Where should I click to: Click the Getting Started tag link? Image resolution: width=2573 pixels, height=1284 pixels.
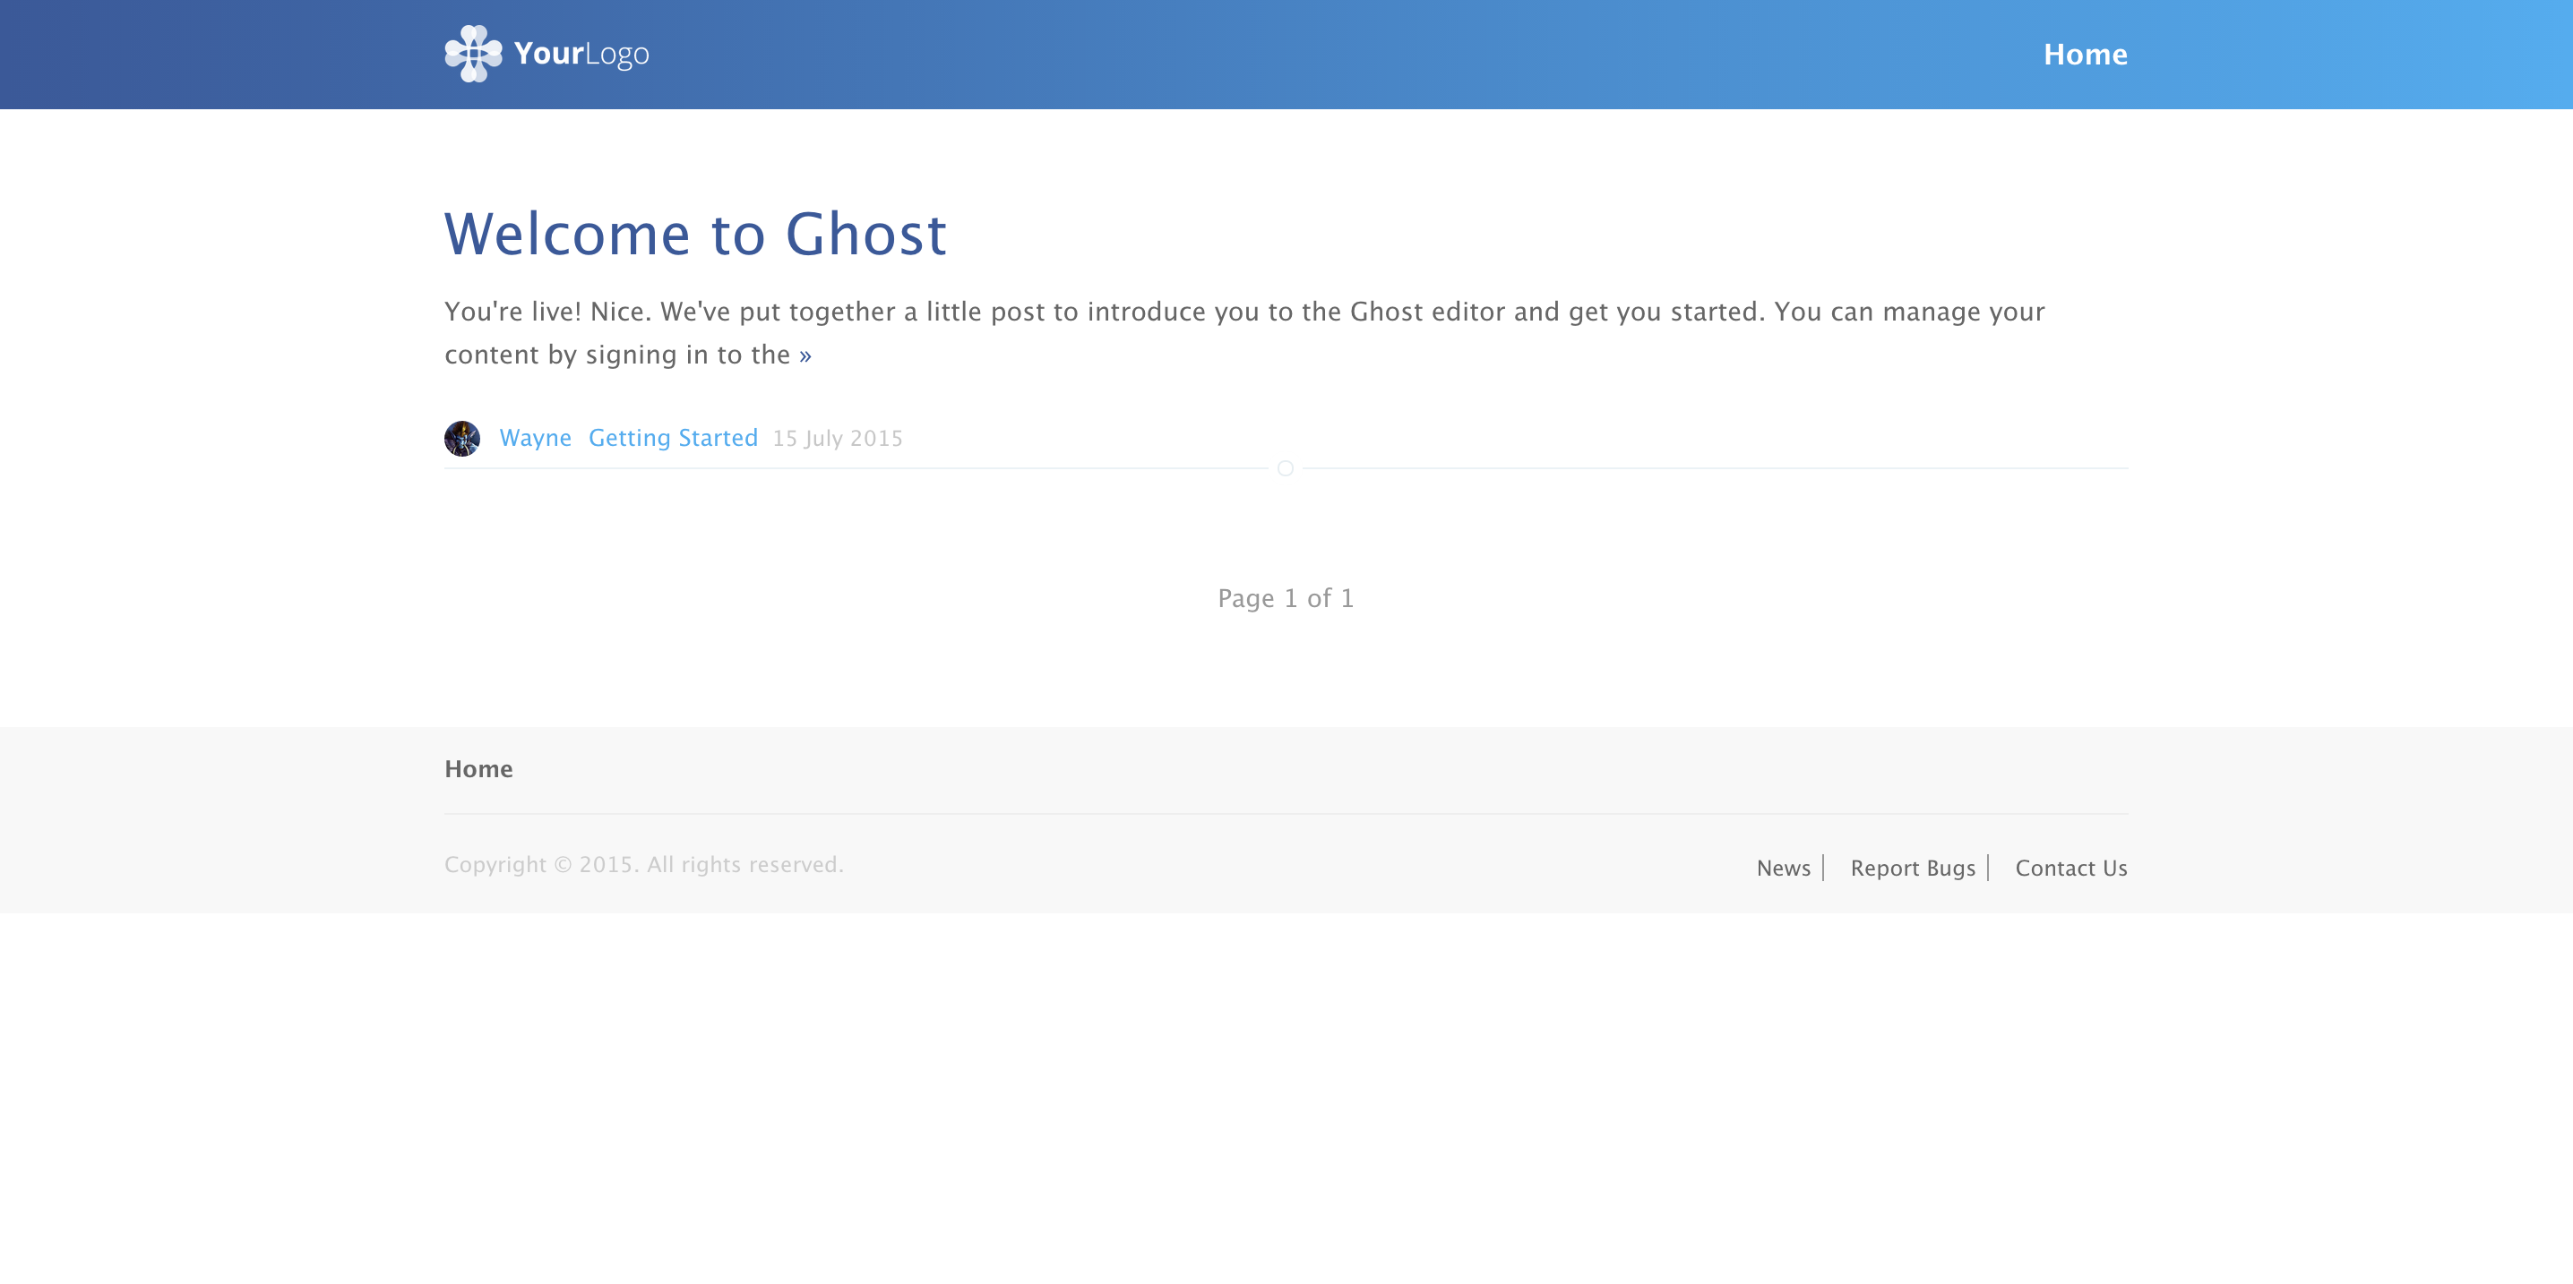click(x=671, y=438)
